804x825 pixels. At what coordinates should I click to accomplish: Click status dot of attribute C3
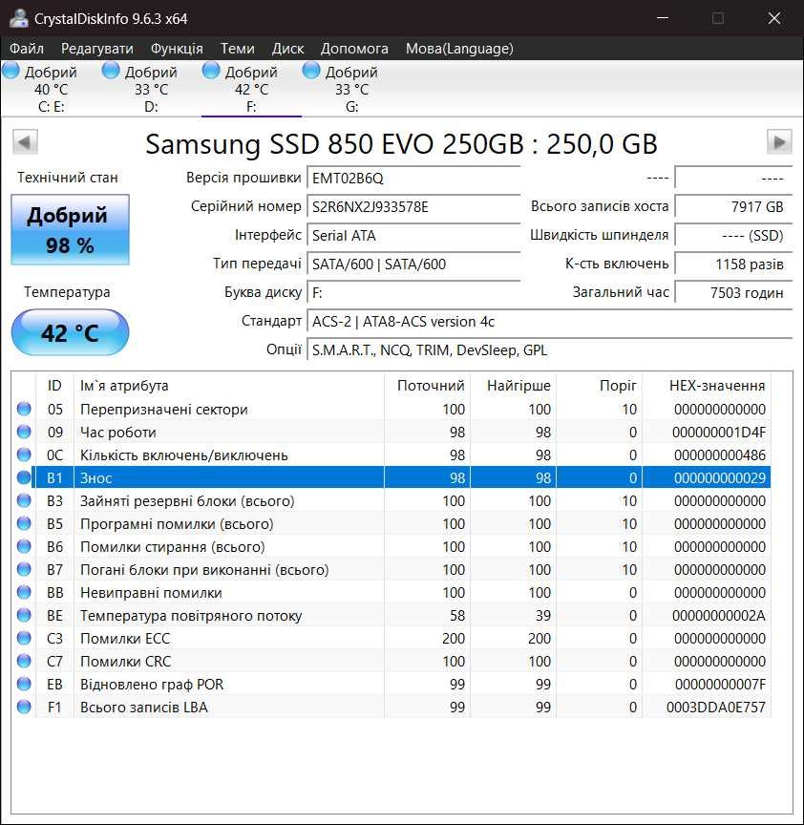(x=24, y=638)
